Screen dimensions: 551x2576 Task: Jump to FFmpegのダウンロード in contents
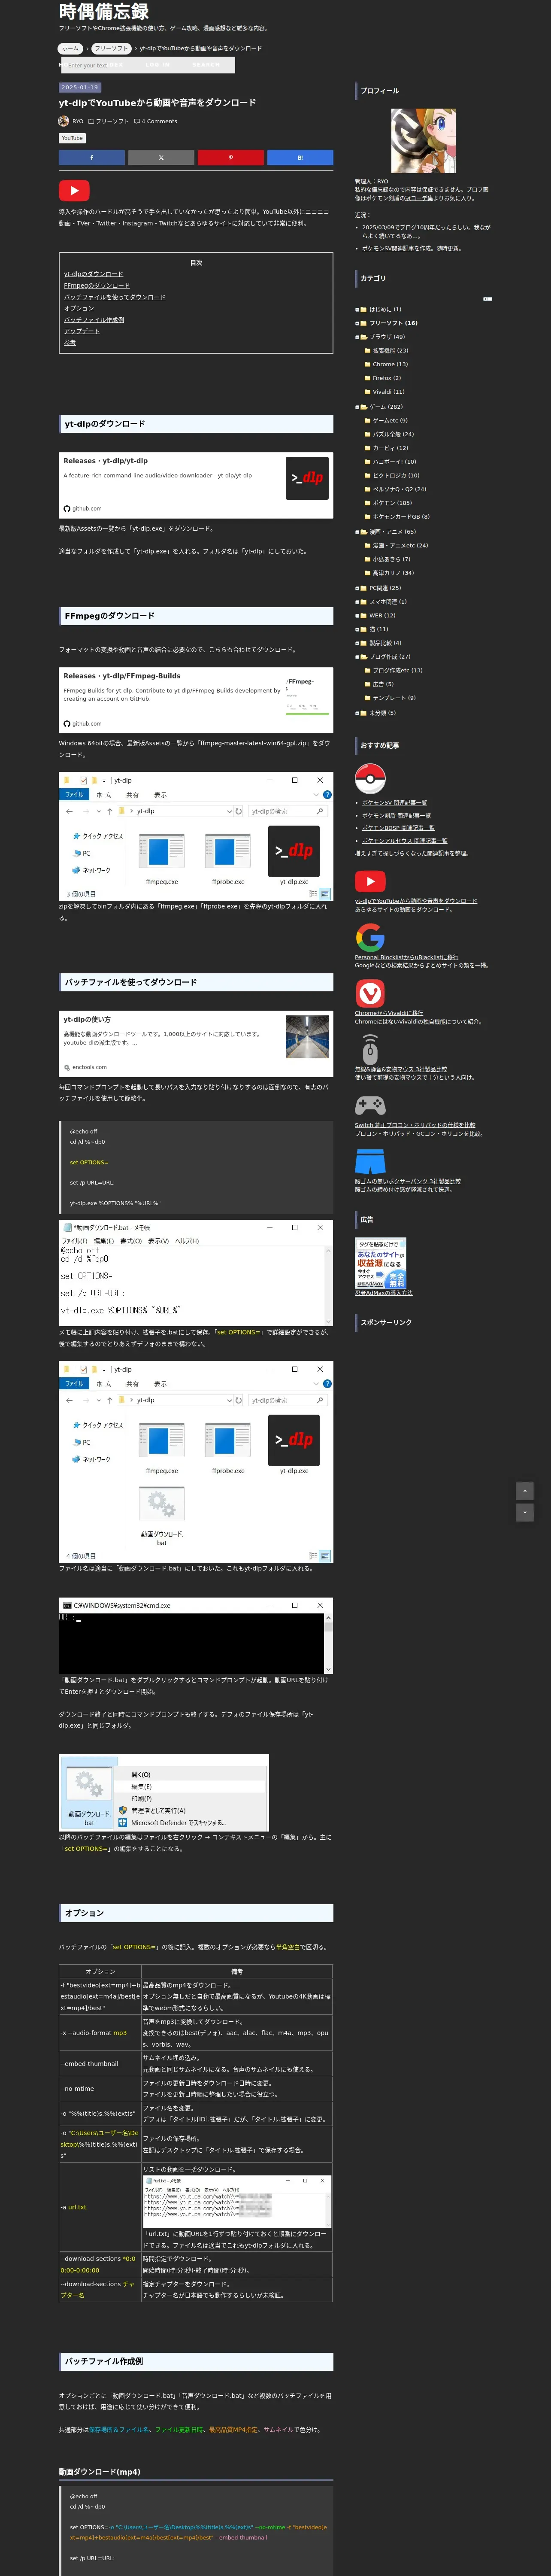point(97,286)
